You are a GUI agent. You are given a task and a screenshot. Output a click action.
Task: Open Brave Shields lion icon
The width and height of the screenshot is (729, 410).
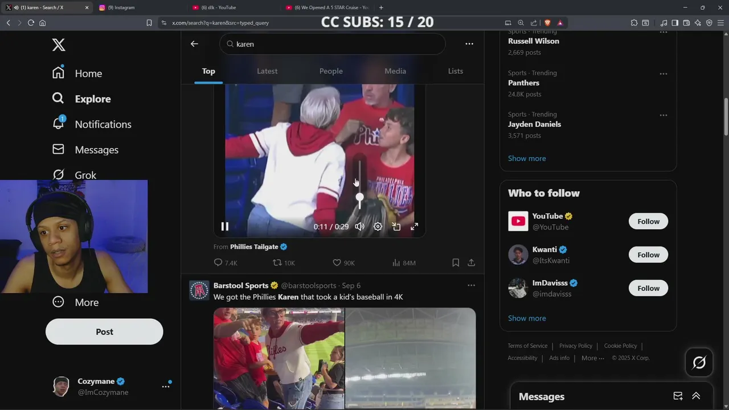point(547,23)
